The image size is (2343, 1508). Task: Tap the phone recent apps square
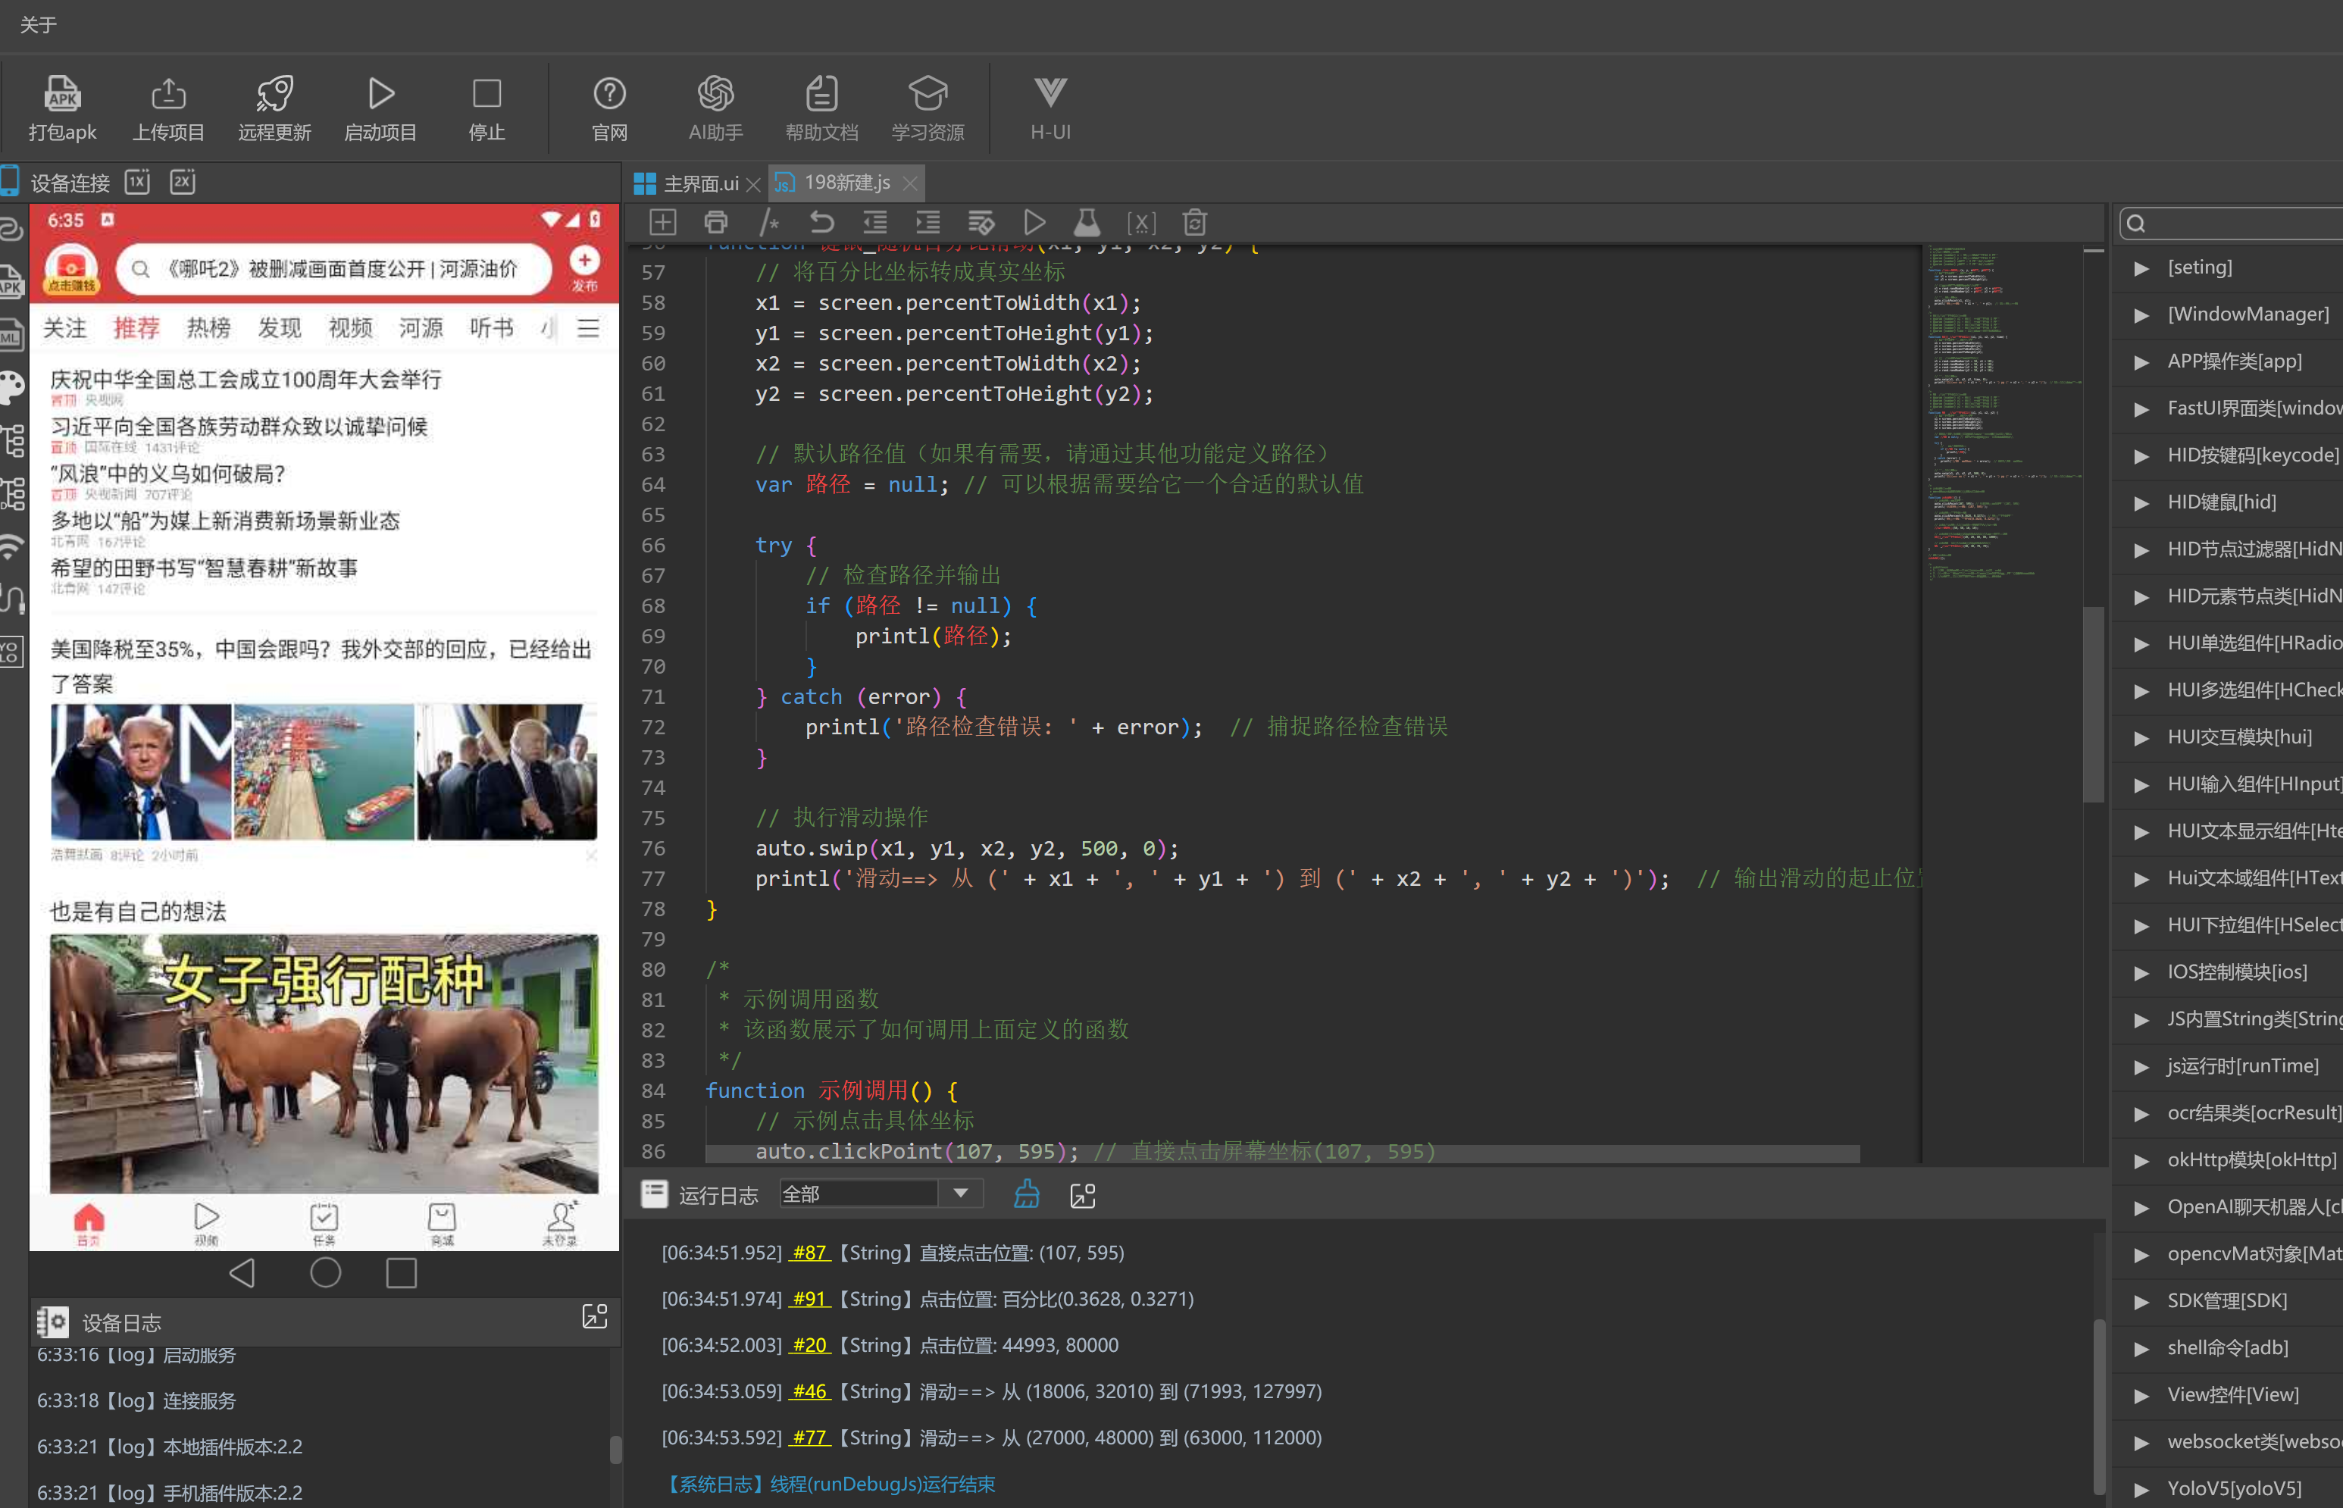click(x=402, y=1273)
